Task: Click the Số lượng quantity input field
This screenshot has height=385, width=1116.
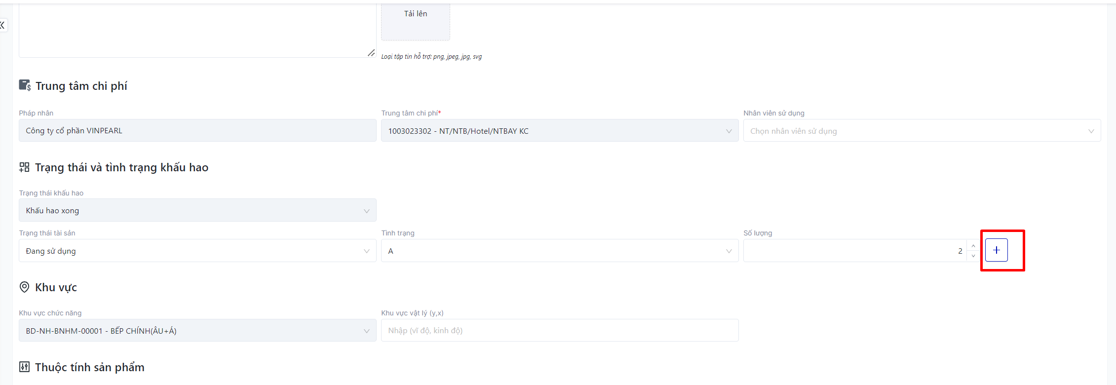Action: tap(855, 251)
